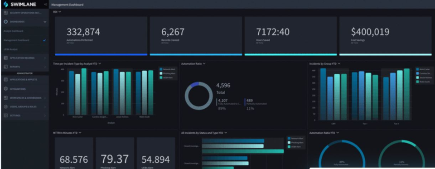435x169 pixels.
Task: Open the middle Automation Ratio dropdown chevron
Action: (x=204, y=63)
